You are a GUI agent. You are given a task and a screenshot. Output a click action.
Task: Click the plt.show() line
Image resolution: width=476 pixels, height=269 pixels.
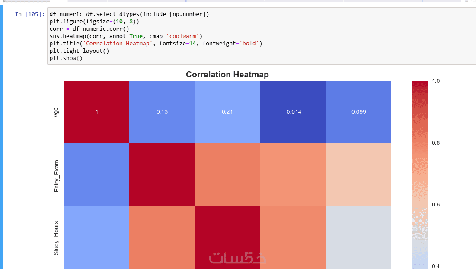(66, 58)
